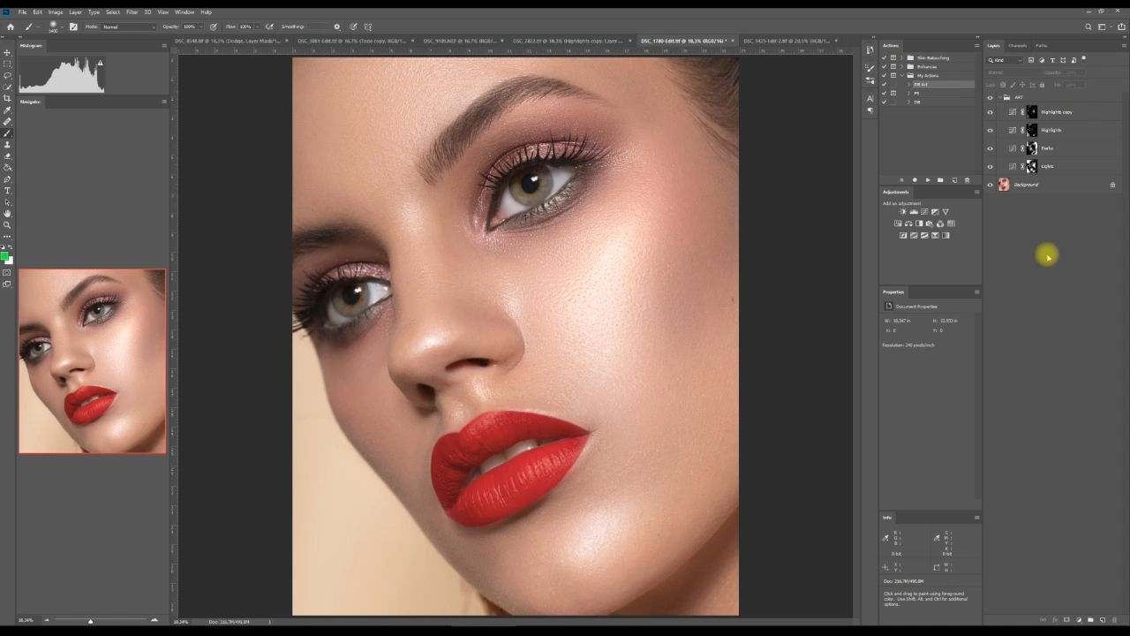This screenshot has height=636, width=1130.
Task: Select the Lasso tool
Action: 7,76
